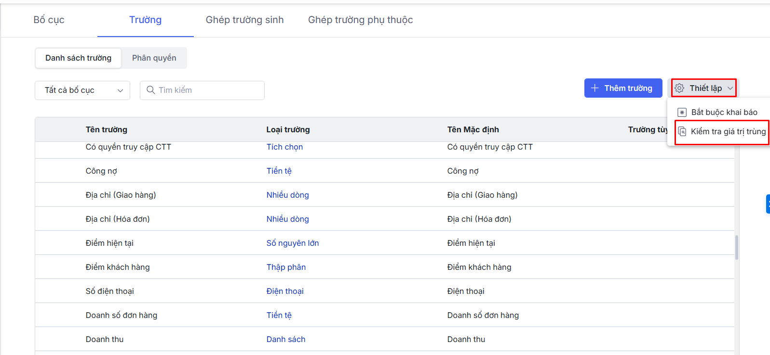770x355 pixels.
Task: Open the Tiền tệ type of Công nợ
Action: 279,171
